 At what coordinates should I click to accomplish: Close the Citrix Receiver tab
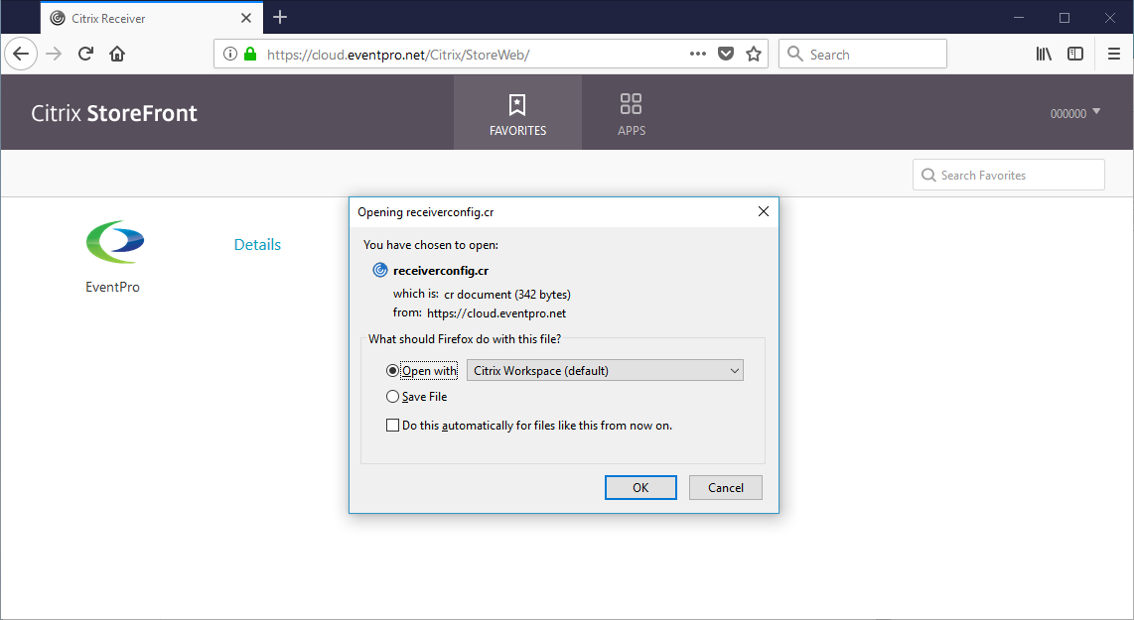[x=246, y=18]
